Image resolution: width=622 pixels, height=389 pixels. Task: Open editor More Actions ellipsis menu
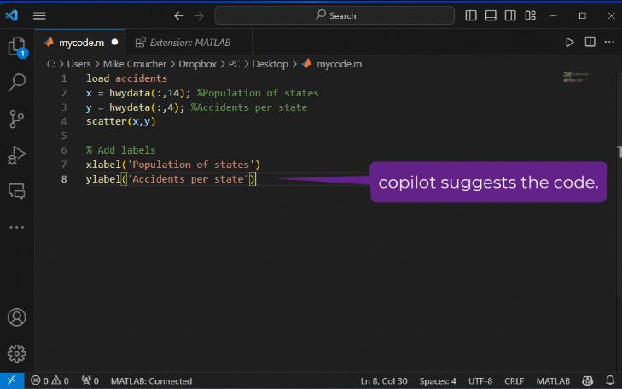point(608,42)
